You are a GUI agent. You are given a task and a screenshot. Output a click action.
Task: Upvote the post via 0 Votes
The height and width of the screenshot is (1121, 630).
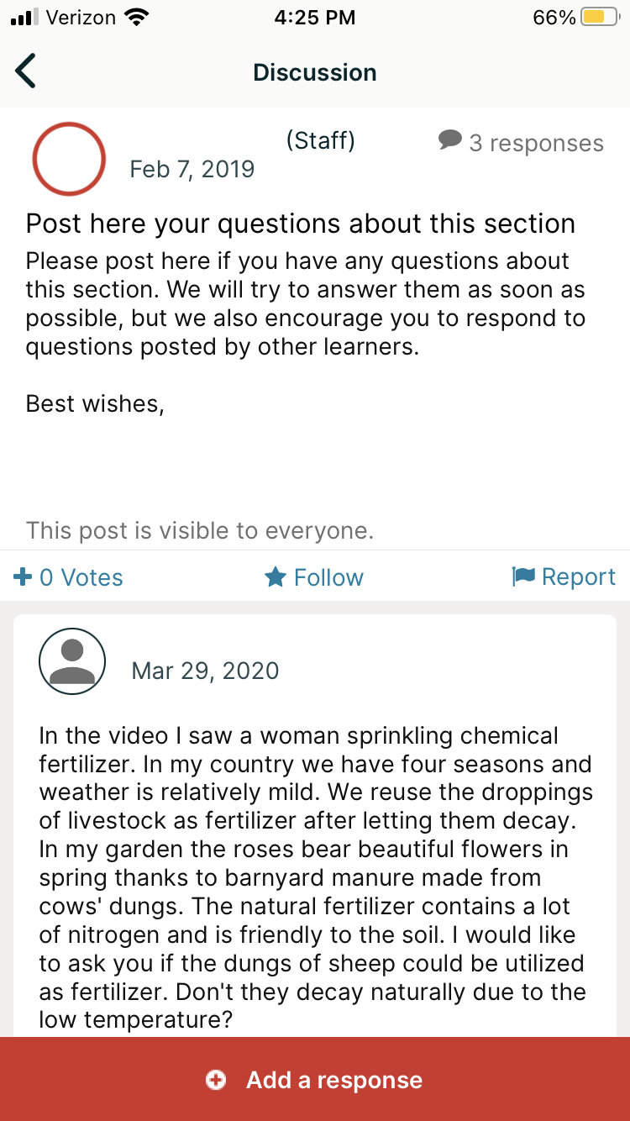click(81, 577)
